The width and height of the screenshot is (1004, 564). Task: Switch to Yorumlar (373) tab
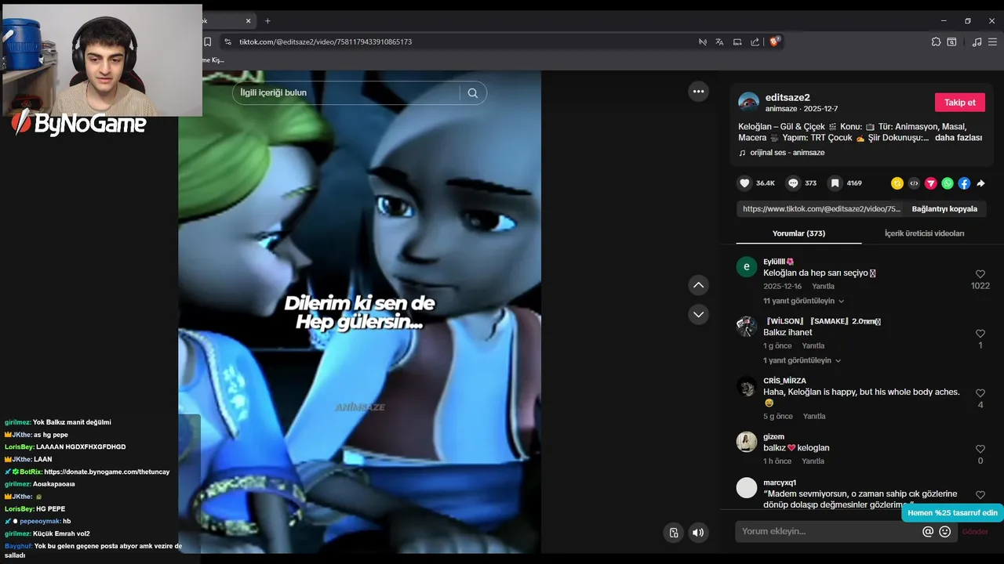click(798, 233)
